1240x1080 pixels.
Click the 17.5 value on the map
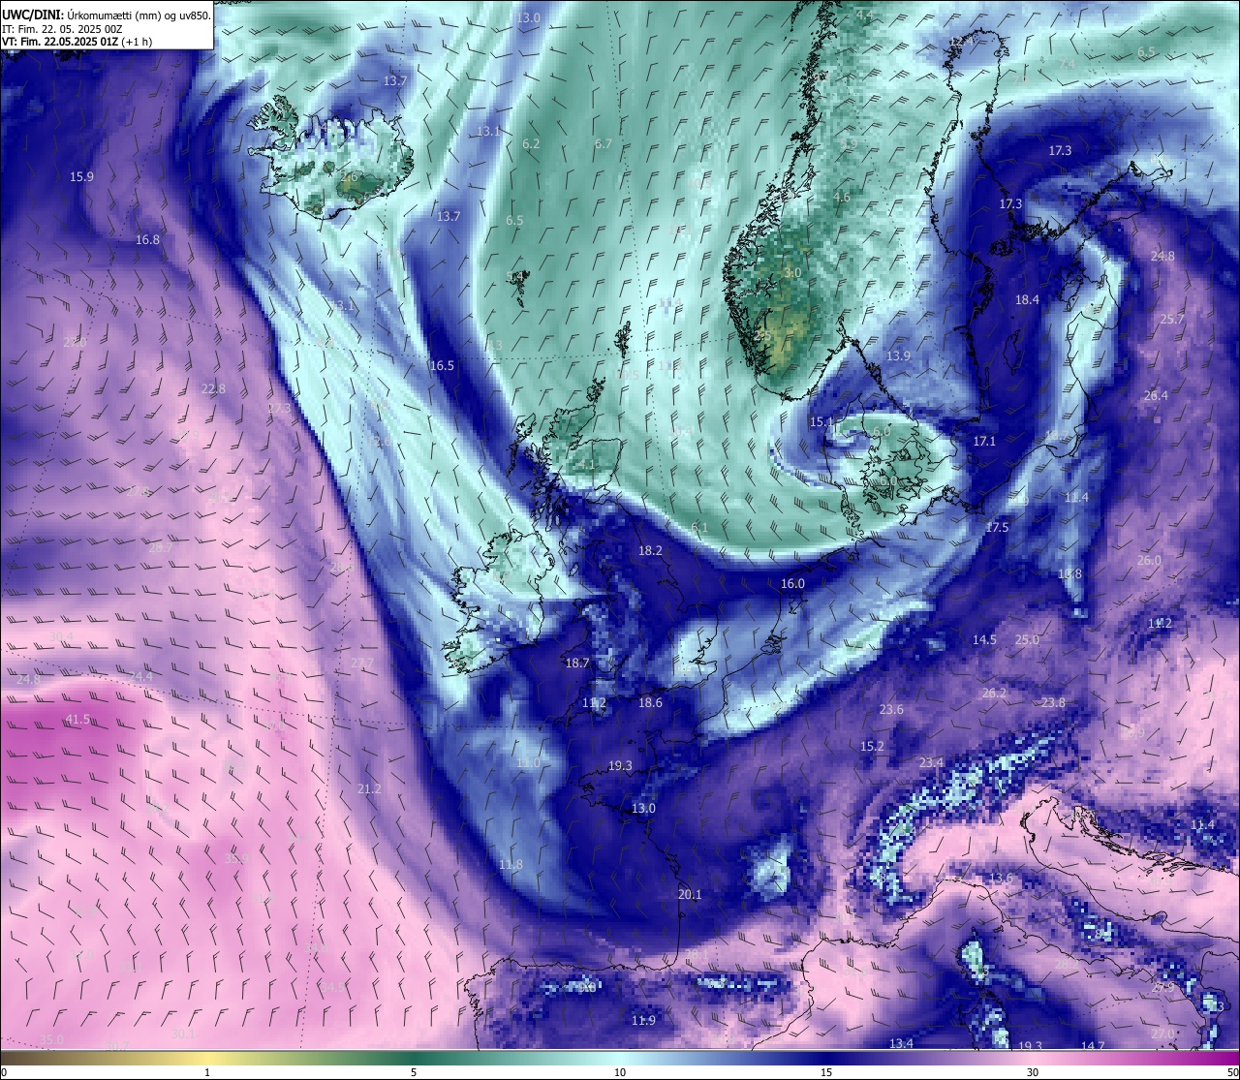pos(997,528)
